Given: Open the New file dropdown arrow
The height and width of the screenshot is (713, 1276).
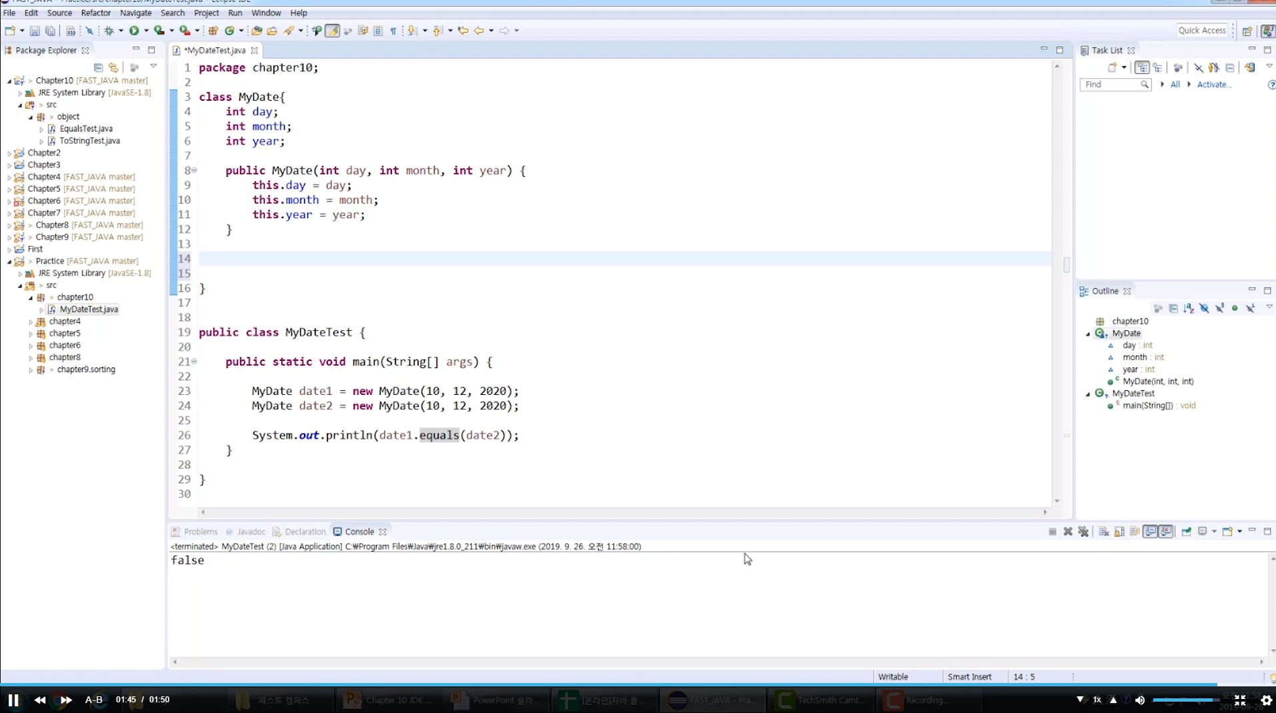Looking at the screenshot, I should pyautogui.click(x=22, y=31).
